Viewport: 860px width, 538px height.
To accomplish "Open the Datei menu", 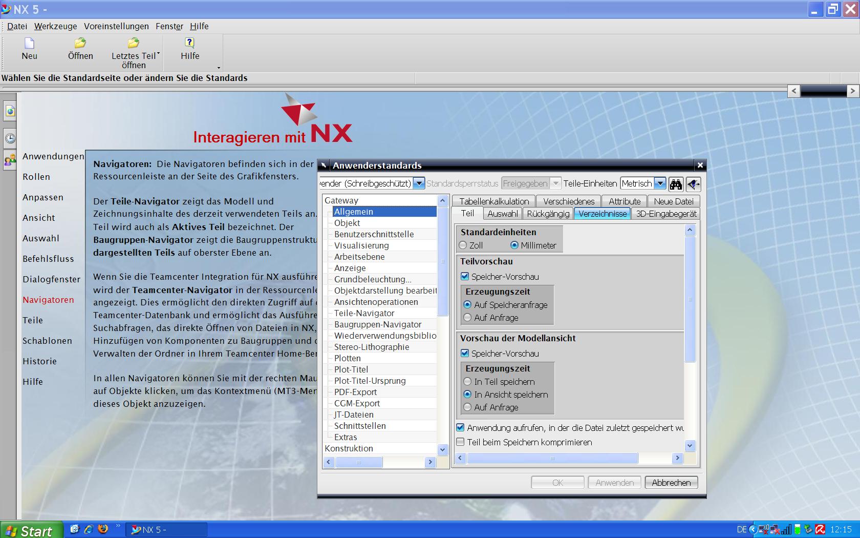I will [x=17, y=26].
